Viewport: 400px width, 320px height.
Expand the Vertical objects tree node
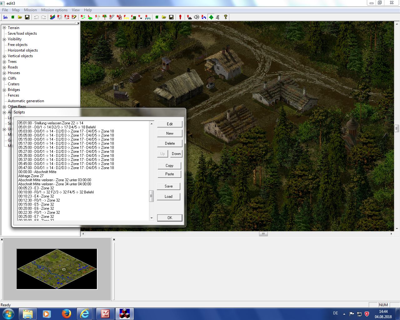pos(4,56)
